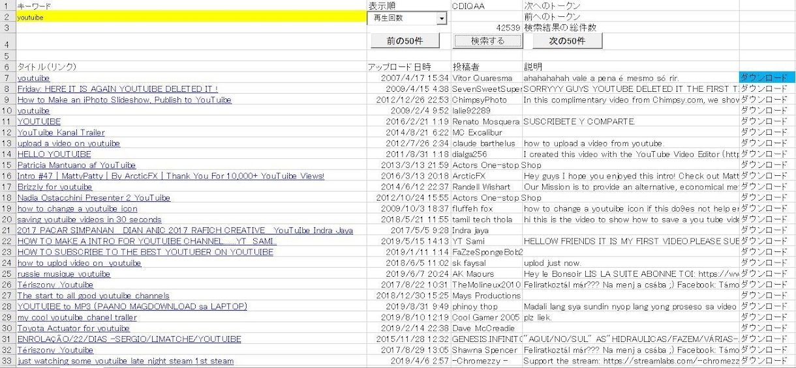The image size is (796, 368).
Task: Select the lalie92289 uploader cell
Action: coord(487,111)
